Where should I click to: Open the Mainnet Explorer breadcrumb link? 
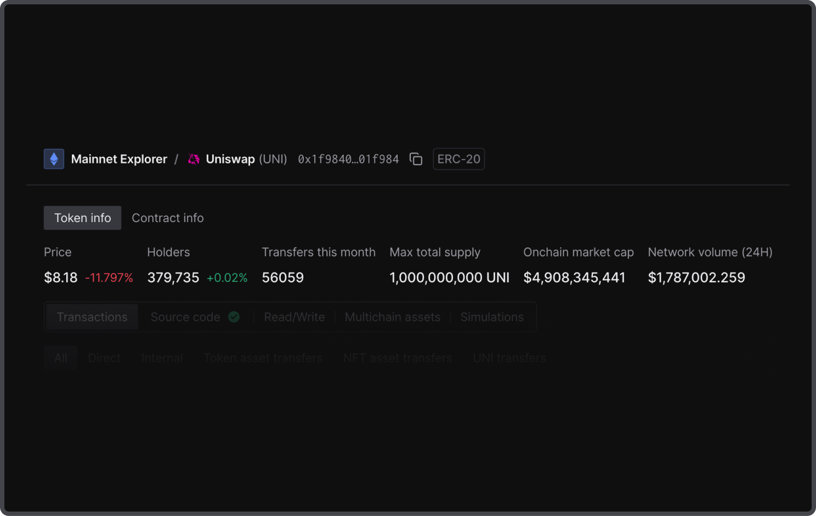click(x=119, y=159)
